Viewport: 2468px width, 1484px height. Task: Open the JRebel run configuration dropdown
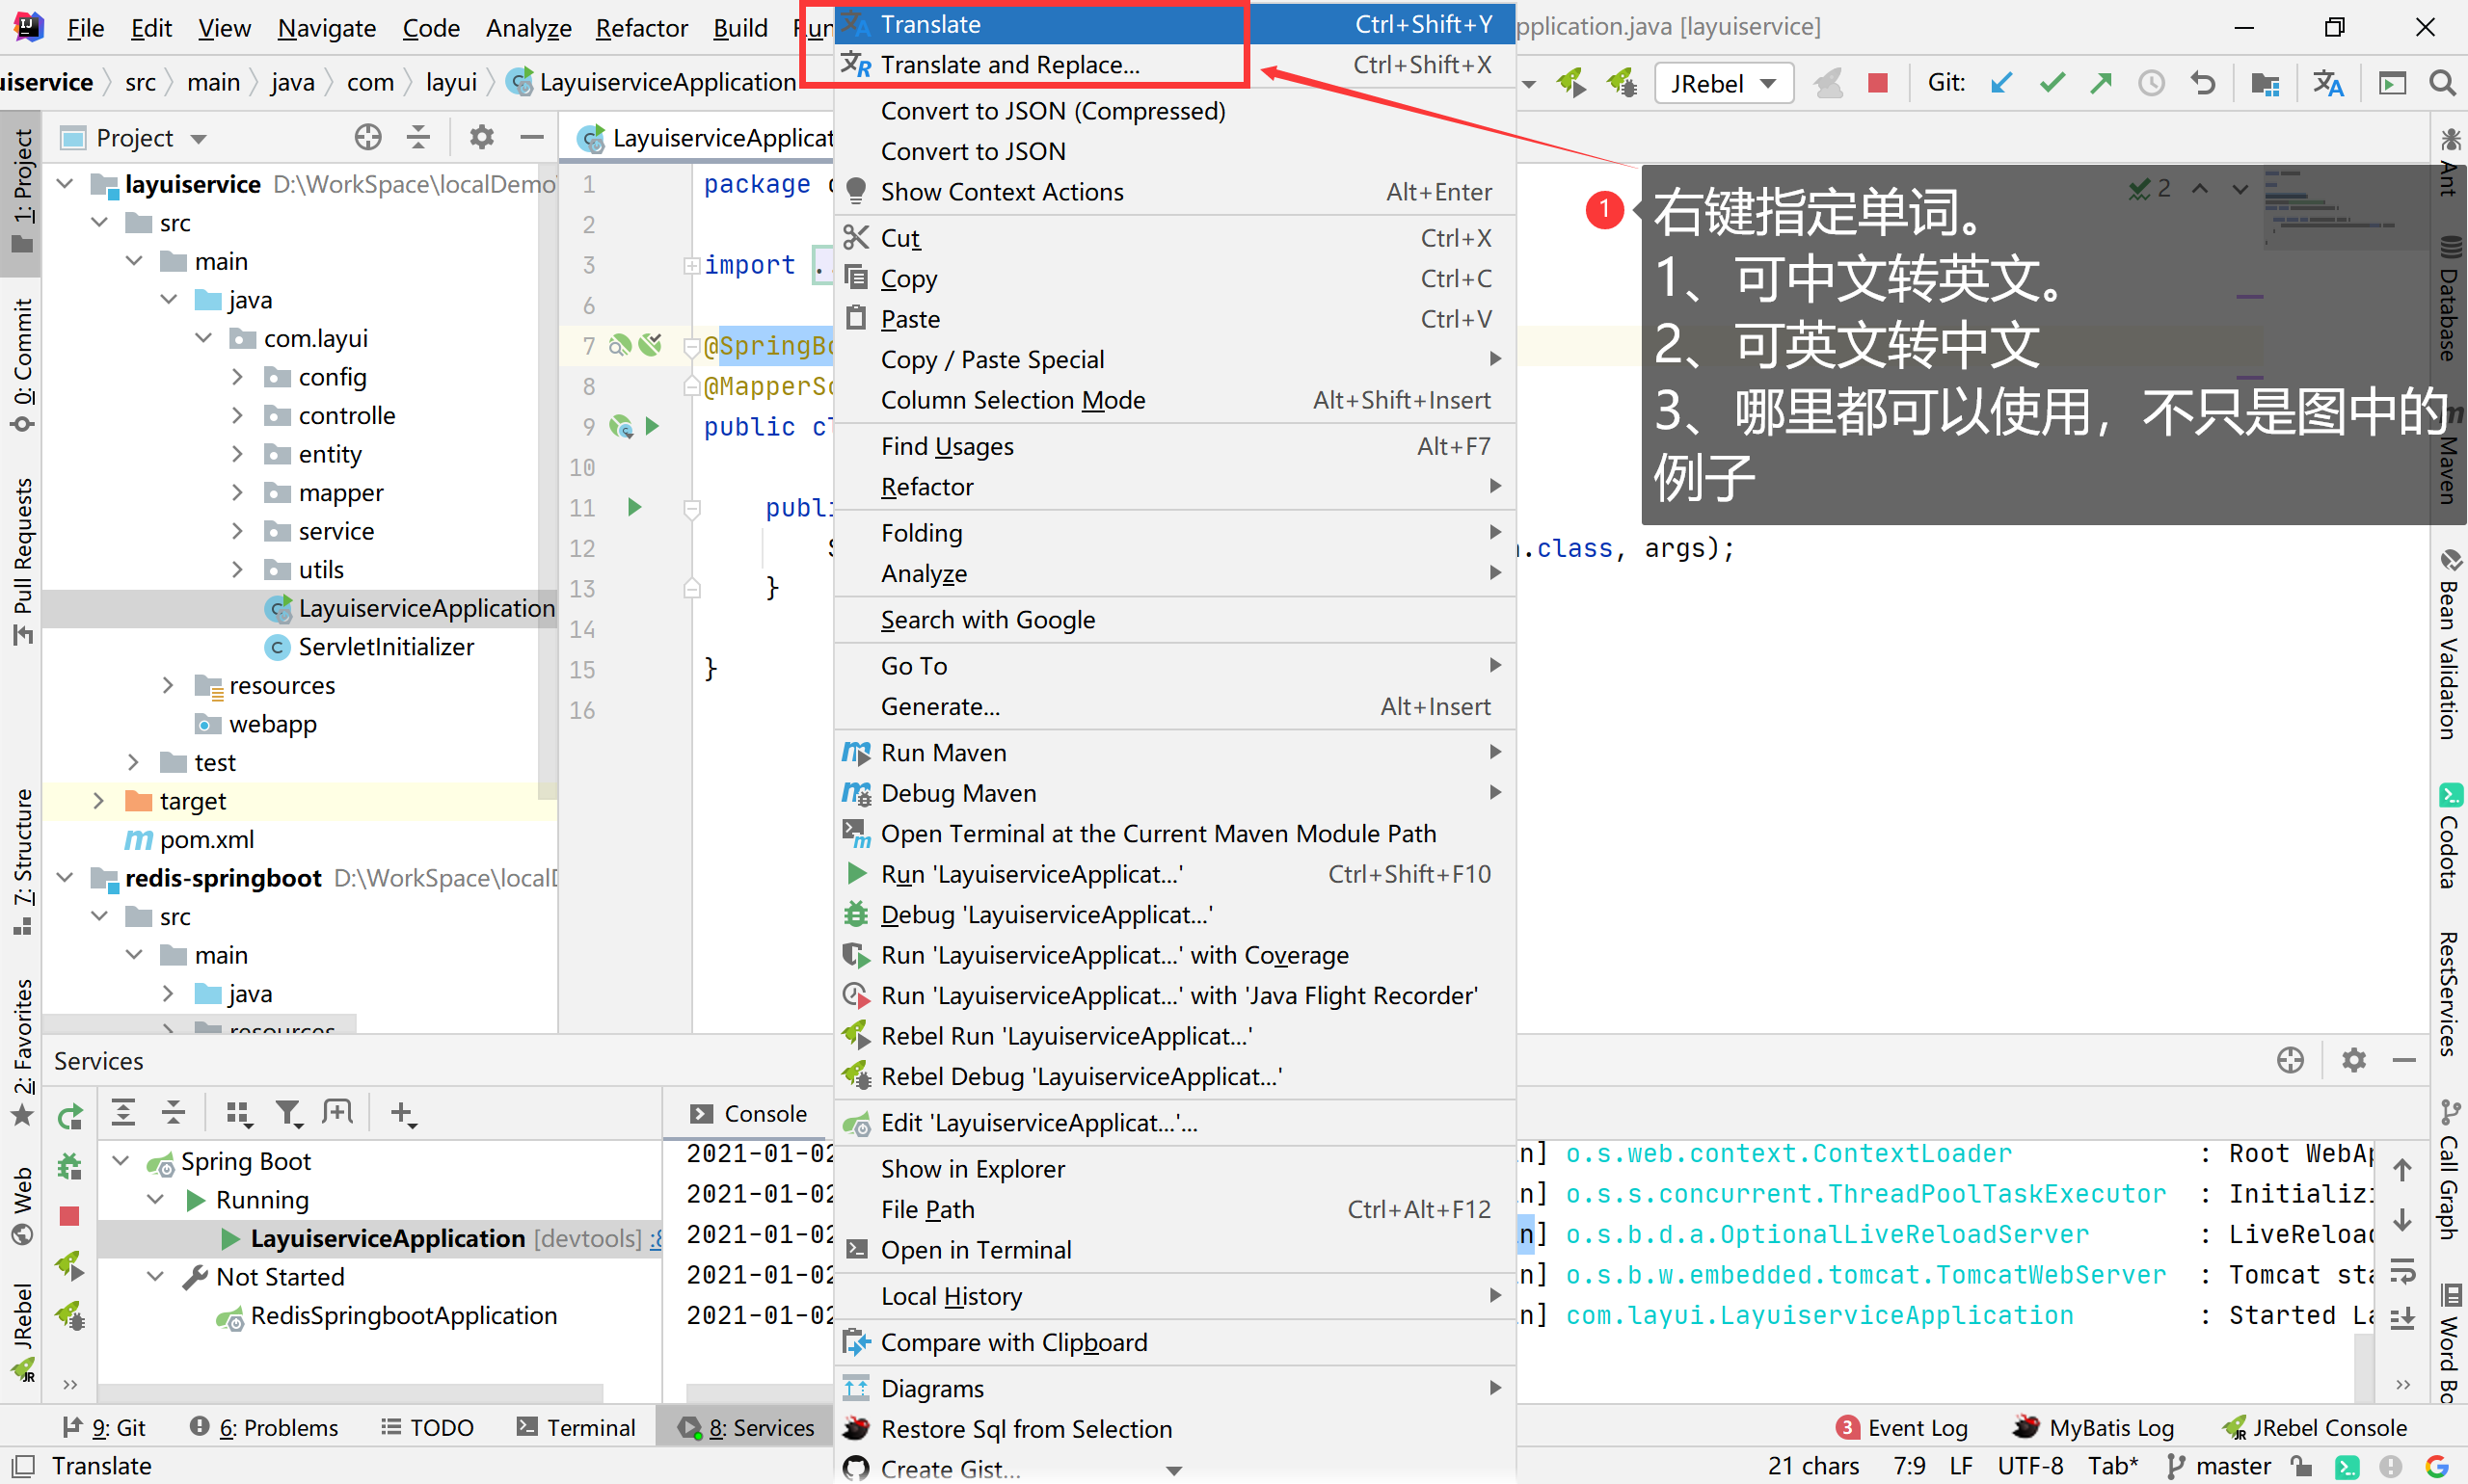[1723, 83]
